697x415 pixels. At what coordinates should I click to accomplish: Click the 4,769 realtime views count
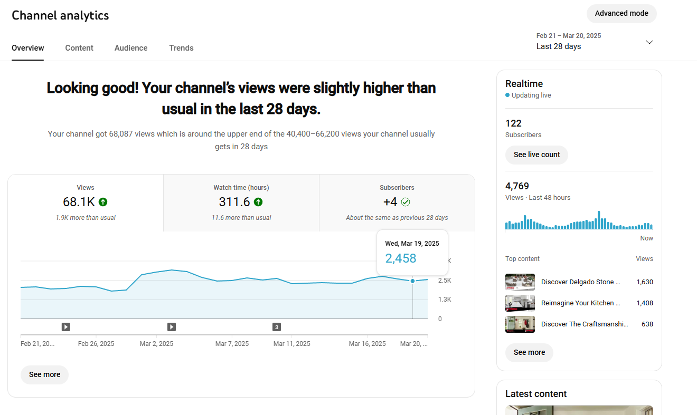[x=517, y=186]
